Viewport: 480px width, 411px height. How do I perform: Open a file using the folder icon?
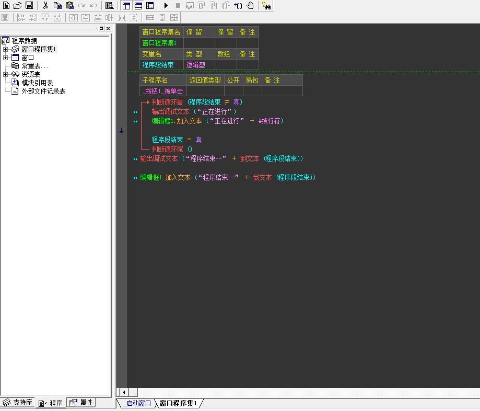(17, 5)
